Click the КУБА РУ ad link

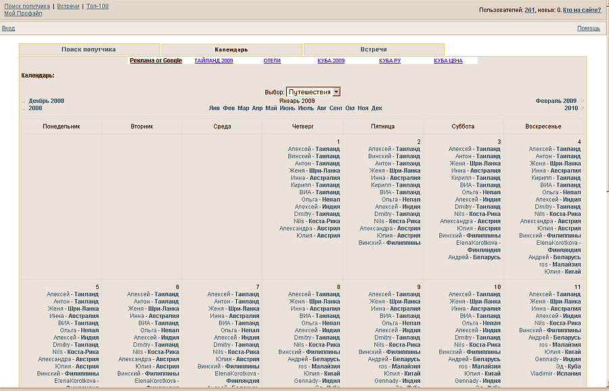390,61
